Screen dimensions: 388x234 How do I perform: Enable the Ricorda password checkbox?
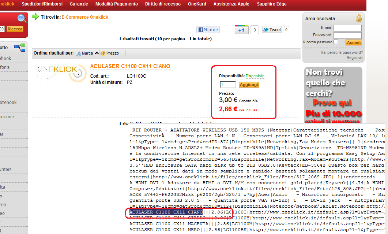click(x=336, y=42)
